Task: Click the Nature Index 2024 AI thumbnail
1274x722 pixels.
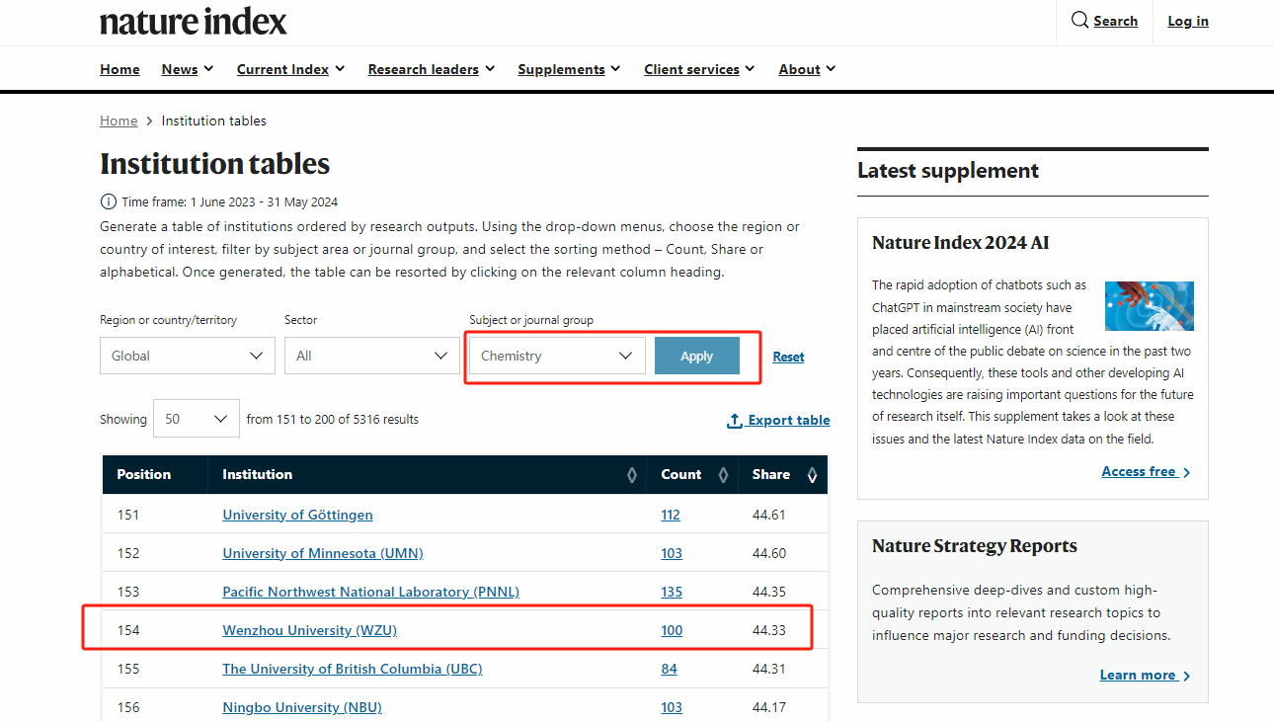Action: coord(1149,305)
